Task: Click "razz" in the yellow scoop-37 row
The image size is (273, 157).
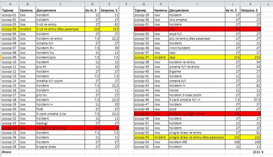Action: (172, 57)
